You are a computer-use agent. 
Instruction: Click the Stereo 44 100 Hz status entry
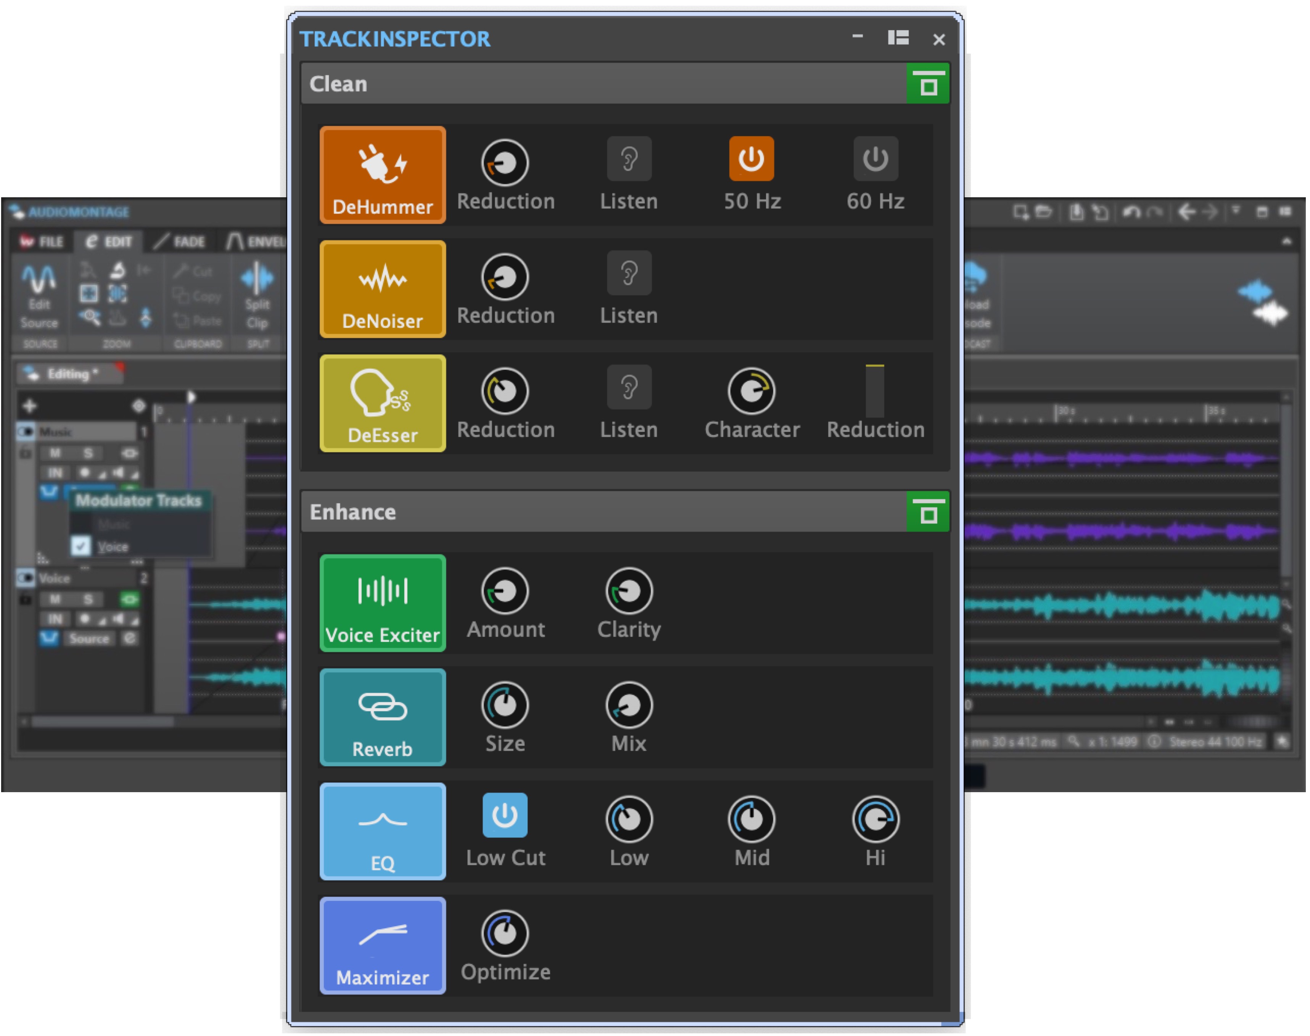point(1215,741)
